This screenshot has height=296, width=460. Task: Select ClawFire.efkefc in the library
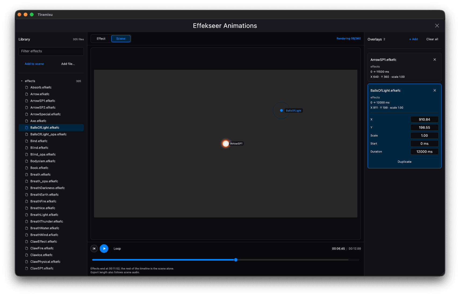pyautogui.click(x=51, y=248)
